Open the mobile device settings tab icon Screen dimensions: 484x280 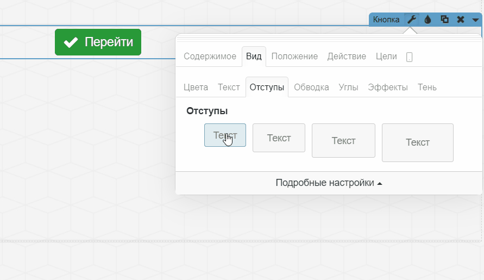click(x=409, y=57)
